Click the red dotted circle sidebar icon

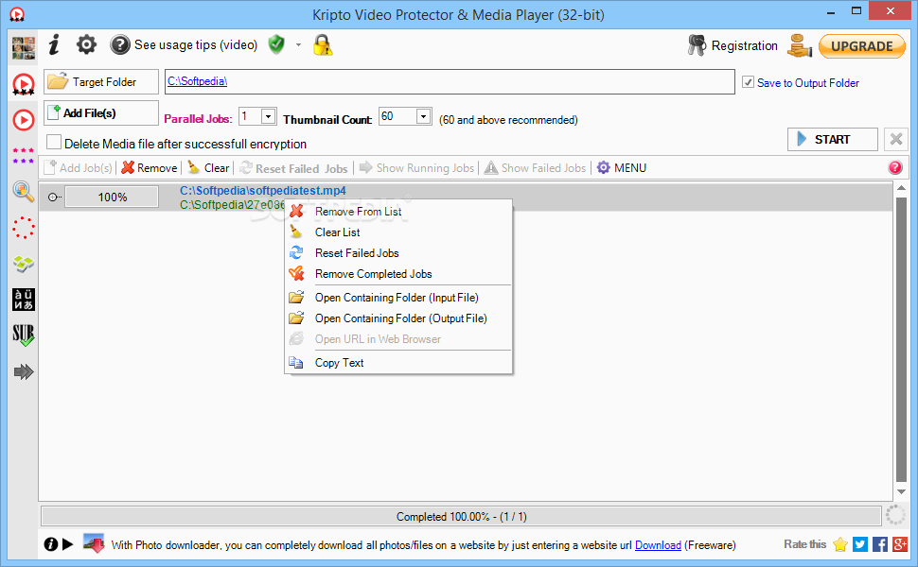click(x=24, y=228)
